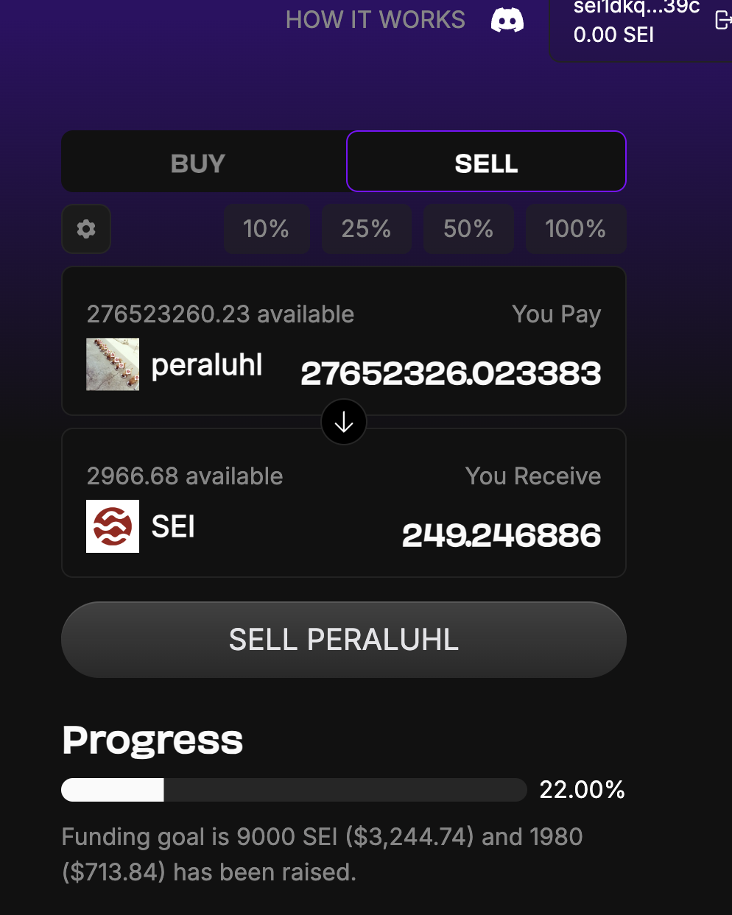Click the SEI token logo
732x915 pixels.
coord(112,526)
